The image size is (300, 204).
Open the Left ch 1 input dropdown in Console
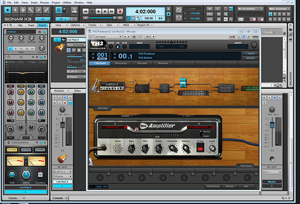(62, 172)
